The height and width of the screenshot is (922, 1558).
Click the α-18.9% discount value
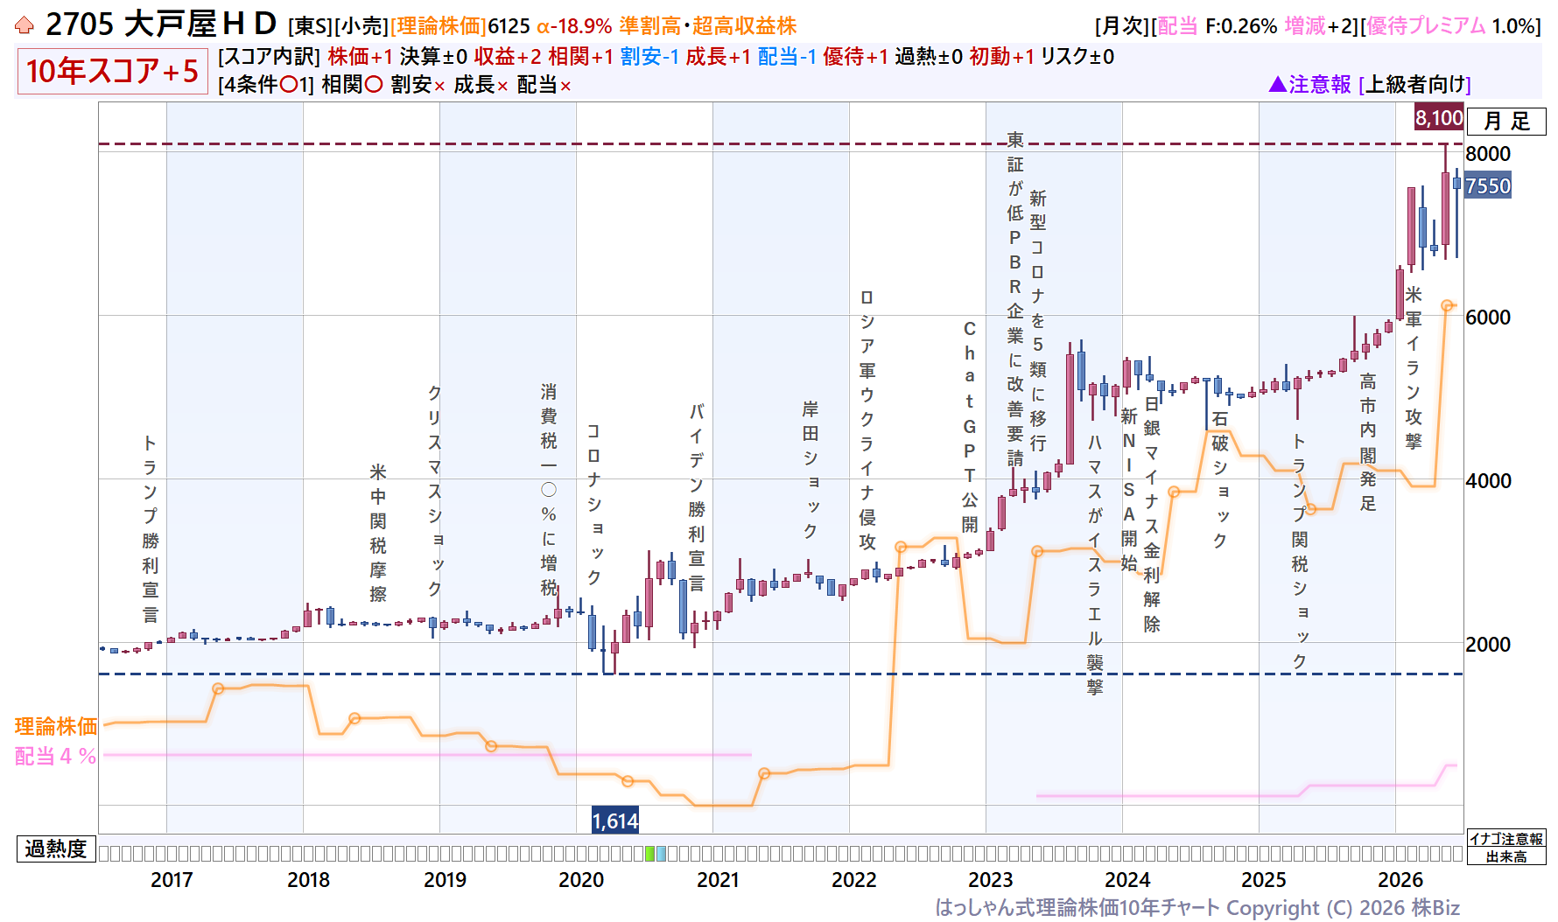pos(574,26)
